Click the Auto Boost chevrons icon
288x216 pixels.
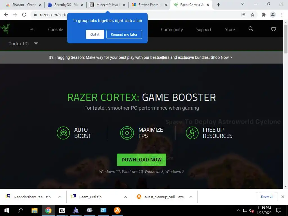63,133
